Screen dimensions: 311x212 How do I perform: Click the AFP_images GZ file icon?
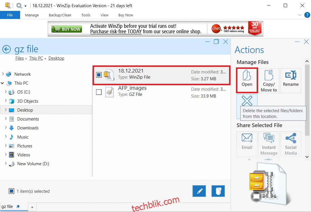[109, 92]
